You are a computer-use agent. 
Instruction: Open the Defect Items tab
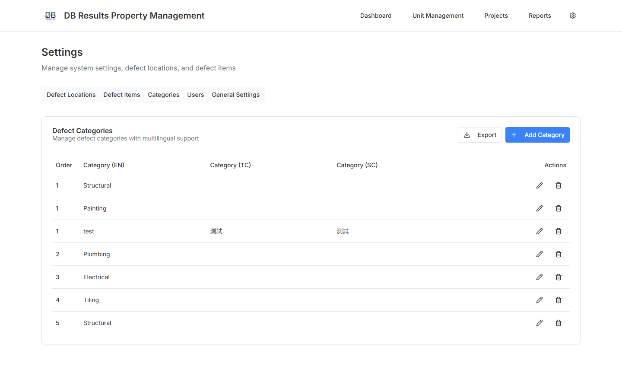122,95
